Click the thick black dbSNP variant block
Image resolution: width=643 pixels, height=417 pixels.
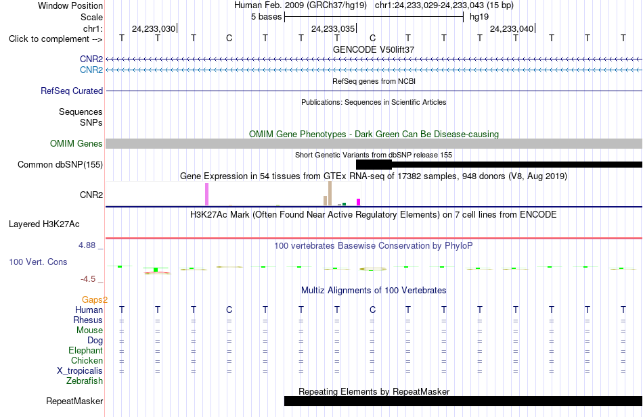pos(374,165)
